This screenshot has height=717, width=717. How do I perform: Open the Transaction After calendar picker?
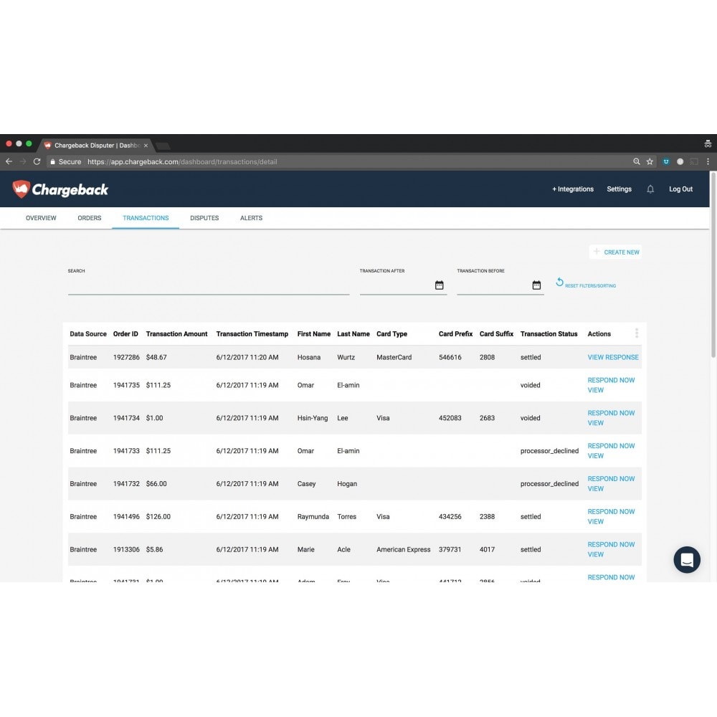coord(439,285)
